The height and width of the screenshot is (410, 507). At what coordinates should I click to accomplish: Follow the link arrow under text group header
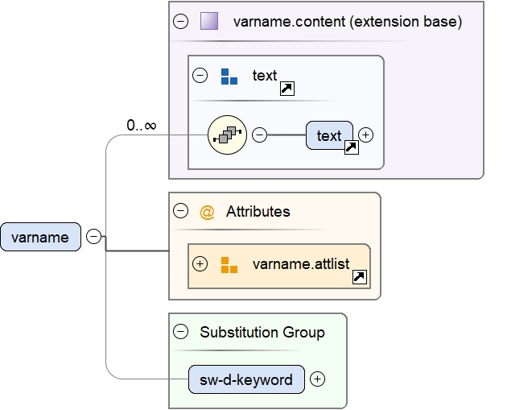286,89
